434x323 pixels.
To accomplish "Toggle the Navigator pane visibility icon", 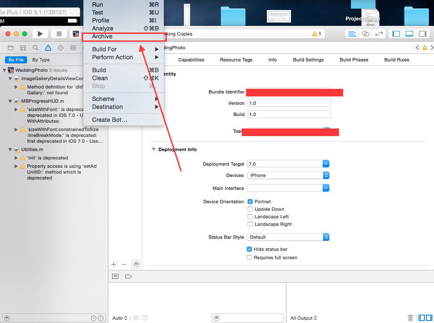I will 396,34.
